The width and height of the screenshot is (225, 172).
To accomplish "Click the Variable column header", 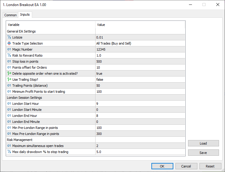I will pyautogui.click(x=51, y=25).
